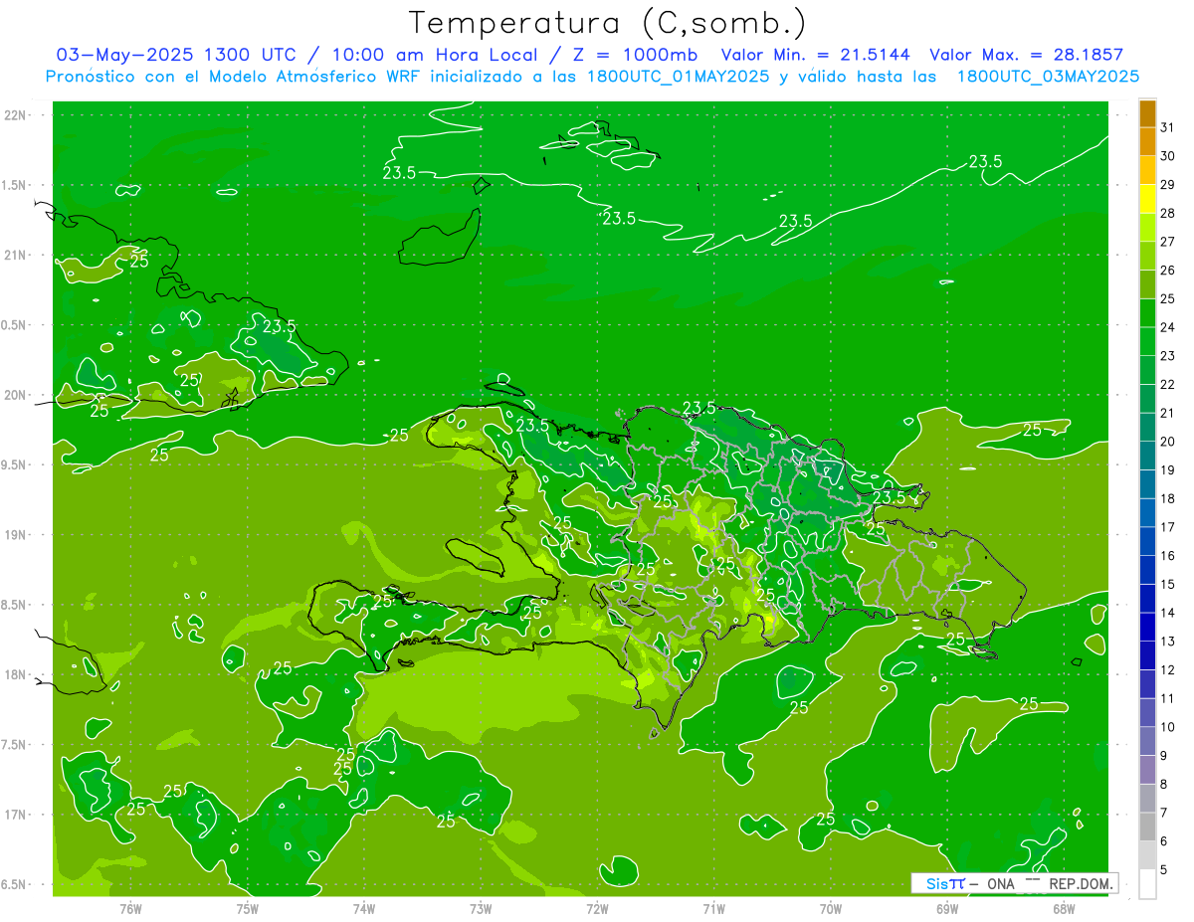Click the "1800UTC_03MAY2025" valid-until time

point(1049,77)
